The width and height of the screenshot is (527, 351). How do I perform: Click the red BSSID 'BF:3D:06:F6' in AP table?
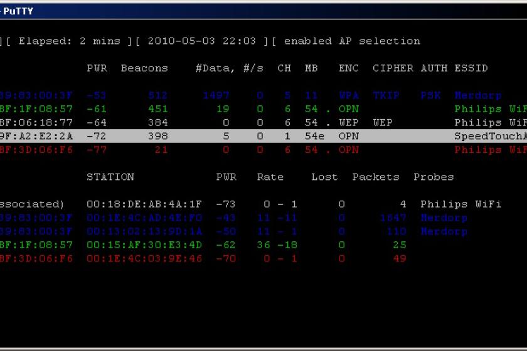pos(36,150)
